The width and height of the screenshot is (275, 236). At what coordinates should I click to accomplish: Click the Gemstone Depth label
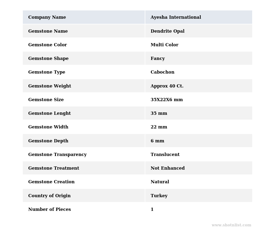[x=48, y=141]
